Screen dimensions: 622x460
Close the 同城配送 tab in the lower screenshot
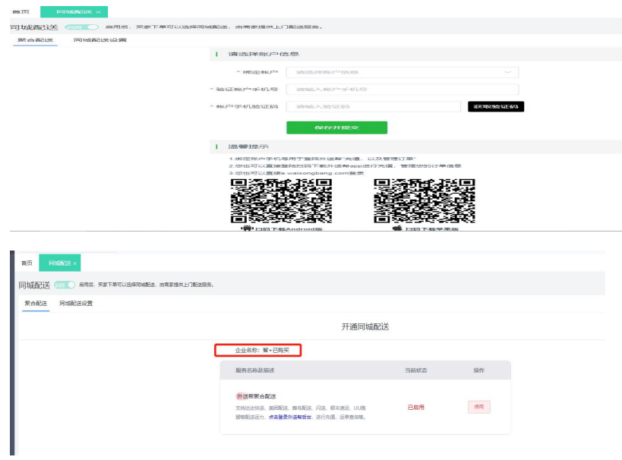pos(74,263)
